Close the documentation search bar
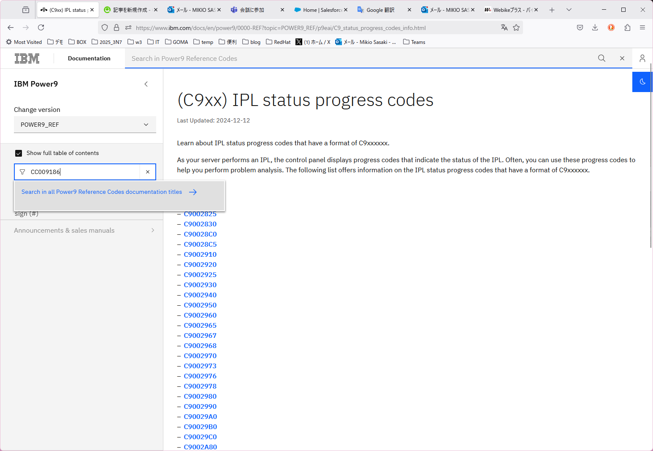Image resolution: width=653 pixels, height=451 pixels. coord(622,58)
